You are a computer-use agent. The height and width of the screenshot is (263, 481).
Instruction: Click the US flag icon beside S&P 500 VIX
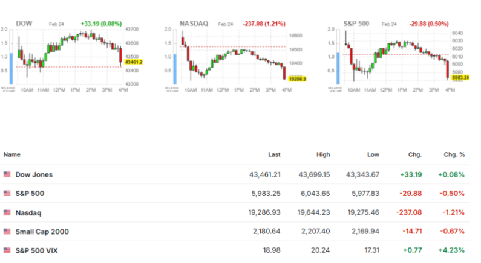click(7, 250)
